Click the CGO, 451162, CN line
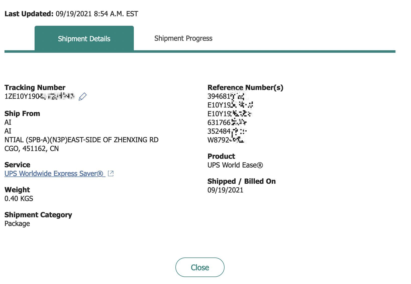Image resolution: width=411 pixels, height=284 pixels. pos(32,148)
